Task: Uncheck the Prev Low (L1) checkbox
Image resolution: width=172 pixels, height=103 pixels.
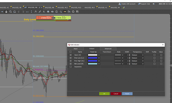Action: tap(70, 58)
